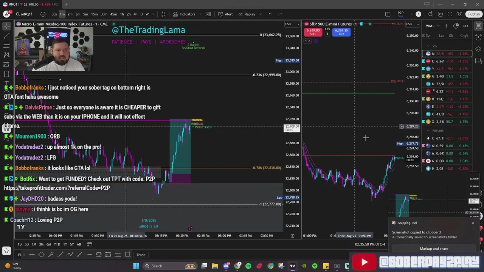Open the user profile avatar menu

(6, 14)
